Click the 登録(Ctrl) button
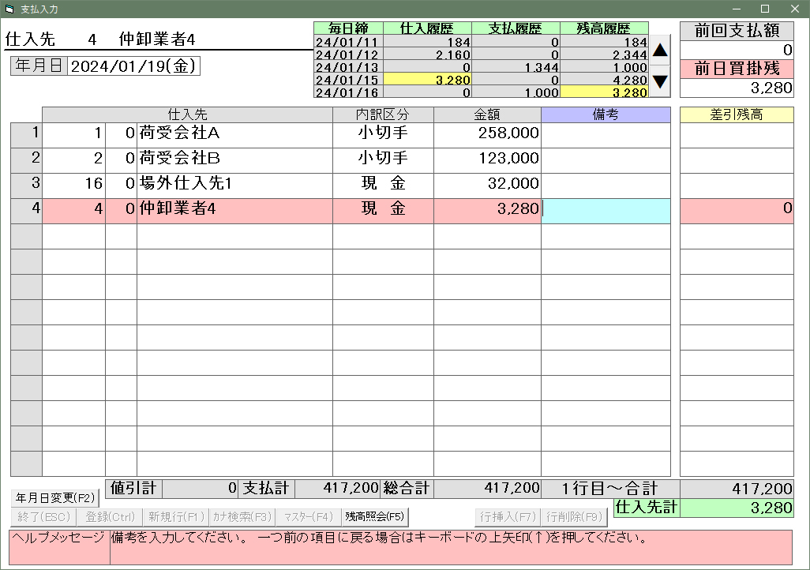Screen dimensions: 810x570 coord(110,518)
